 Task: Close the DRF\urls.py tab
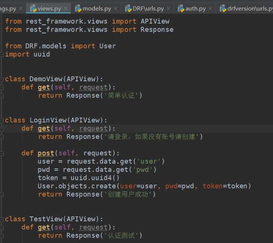coord(168,8)
